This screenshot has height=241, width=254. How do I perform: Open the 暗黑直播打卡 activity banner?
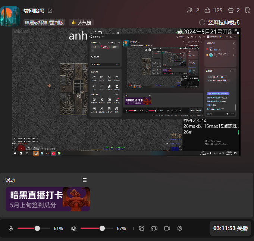48,199
